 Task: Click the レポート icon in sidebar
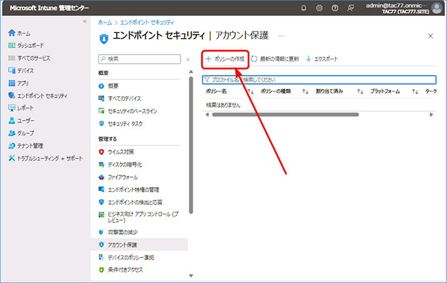(x=12, y=108)
